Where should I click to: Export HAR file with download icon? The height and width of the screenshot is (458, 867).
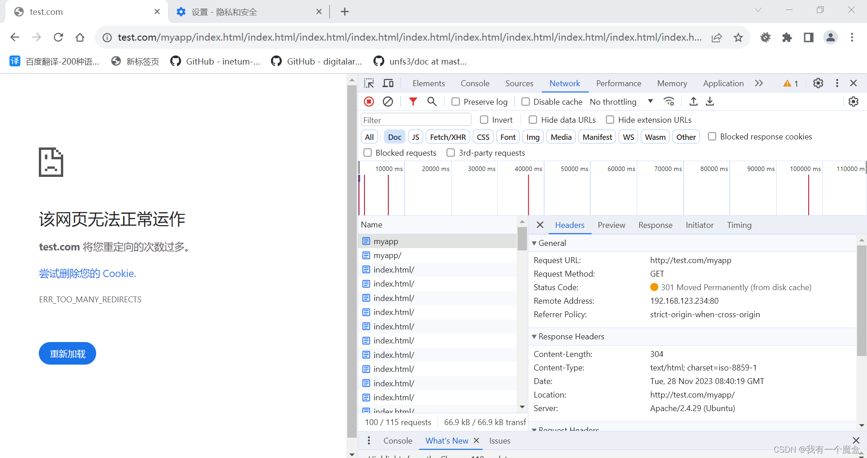710,102
